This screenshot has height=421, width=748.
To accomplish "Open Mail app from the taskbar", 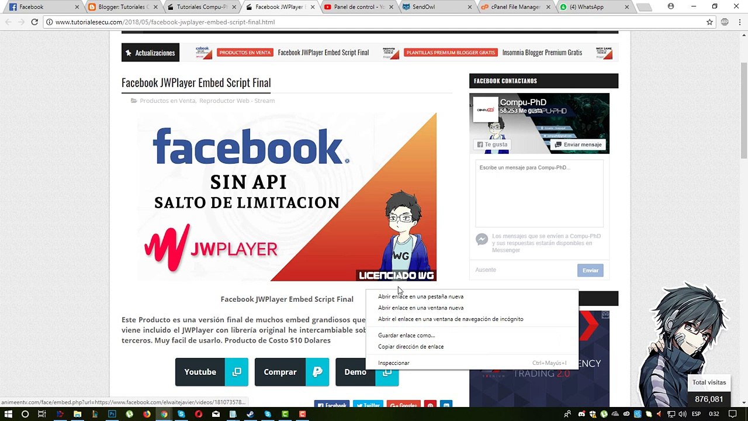I will pos(216,414).
